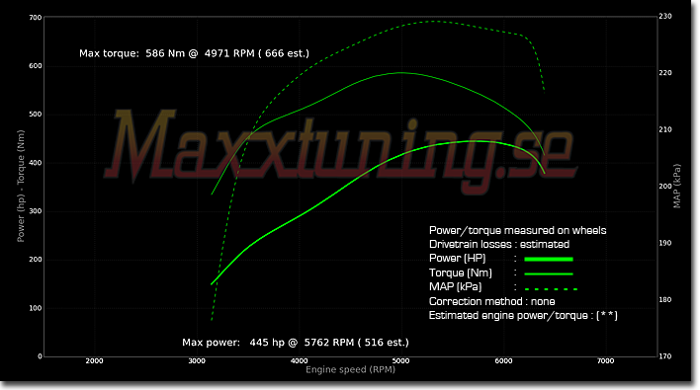The image size is (700, 390).
Task: Click the thick green Power legend swatch
Action: (x=548, y=259)
